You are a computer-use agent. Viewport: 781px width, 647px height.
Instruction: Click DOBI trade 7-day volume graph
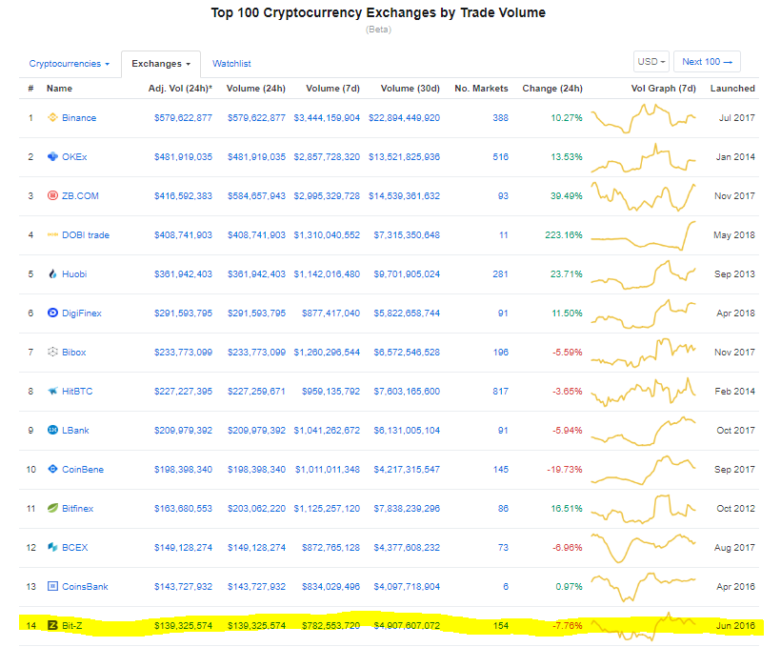(644, 235)
